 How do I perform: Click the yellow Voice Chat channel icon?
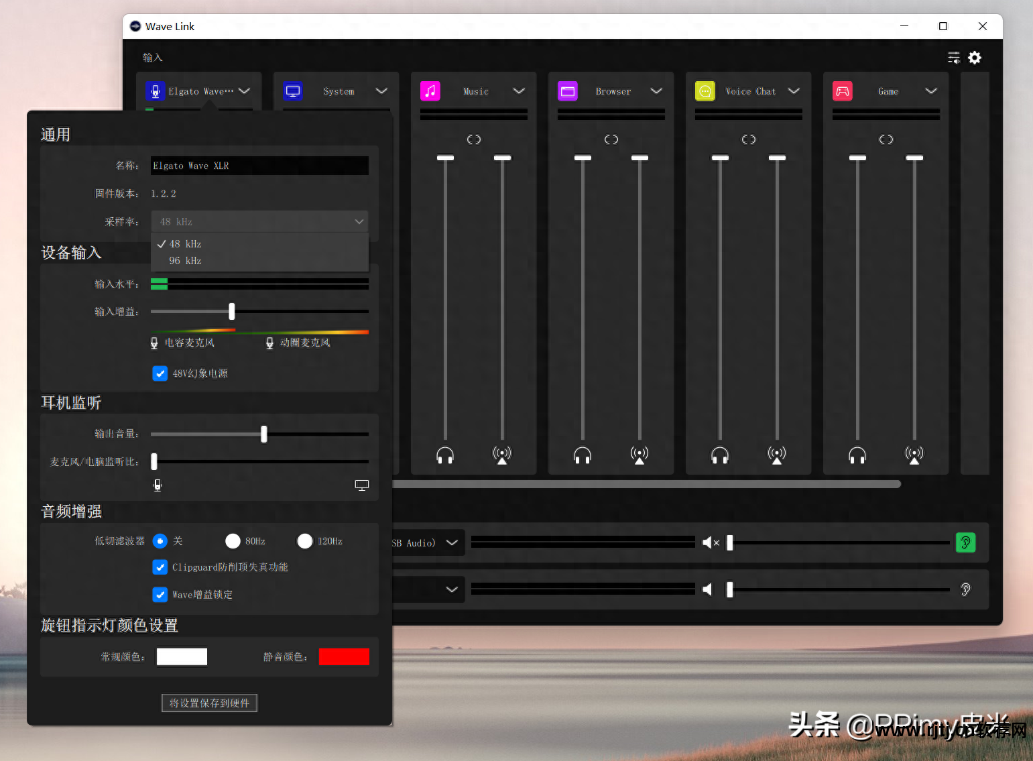705,91
